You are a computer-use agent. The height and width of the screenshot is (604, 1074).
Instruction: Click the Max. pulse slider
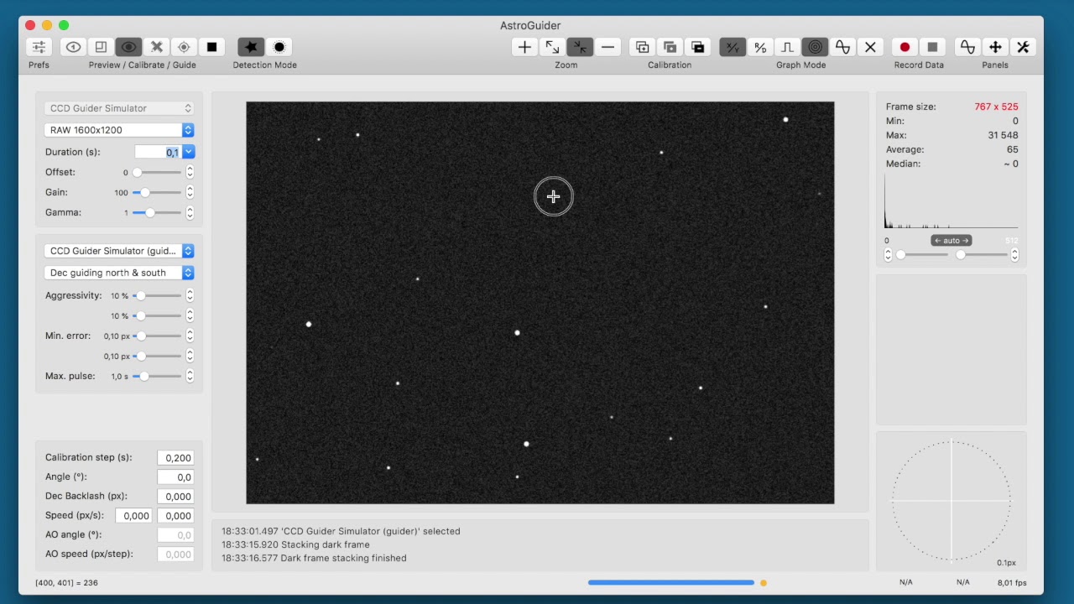coord(157,376)
